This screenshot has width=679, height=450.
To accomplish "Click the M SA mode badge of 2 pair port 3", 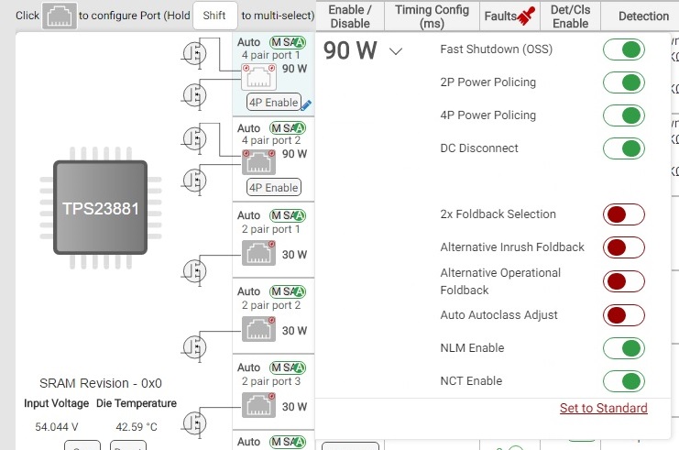I will tap(288, 368).
